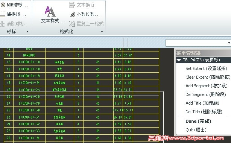Image resolution: width=231 pixels, height=143 pixels.
Task: Click the 5.59 weight cell in row 18
Action: tap(118, 83)
